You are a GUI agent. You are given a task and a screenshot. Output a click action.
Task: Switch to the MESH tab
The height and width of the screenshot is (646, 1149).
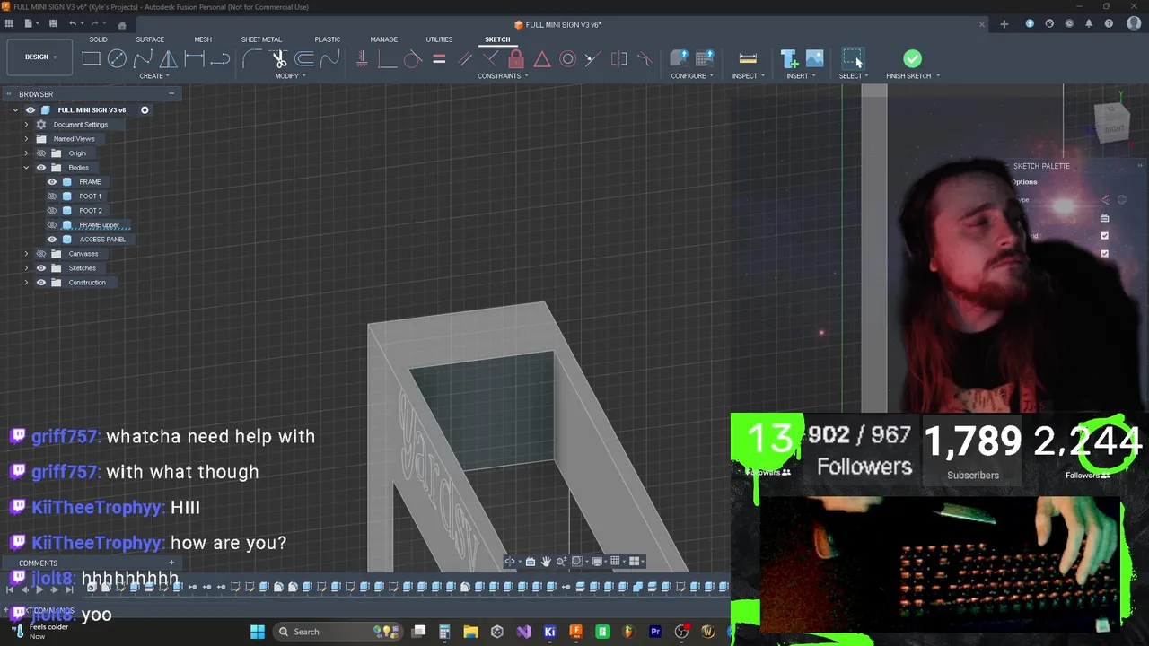coord(203,39)
